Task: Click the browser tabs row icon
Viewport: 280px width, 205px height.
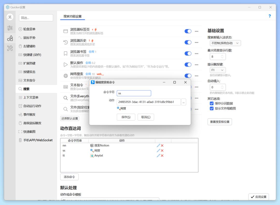Action: [x=66, y=31]
